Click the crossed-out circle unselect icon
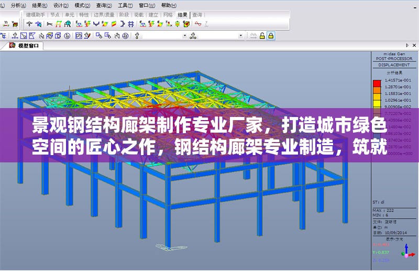This screenshot has height=271, width=419. [x=125, y=36]
